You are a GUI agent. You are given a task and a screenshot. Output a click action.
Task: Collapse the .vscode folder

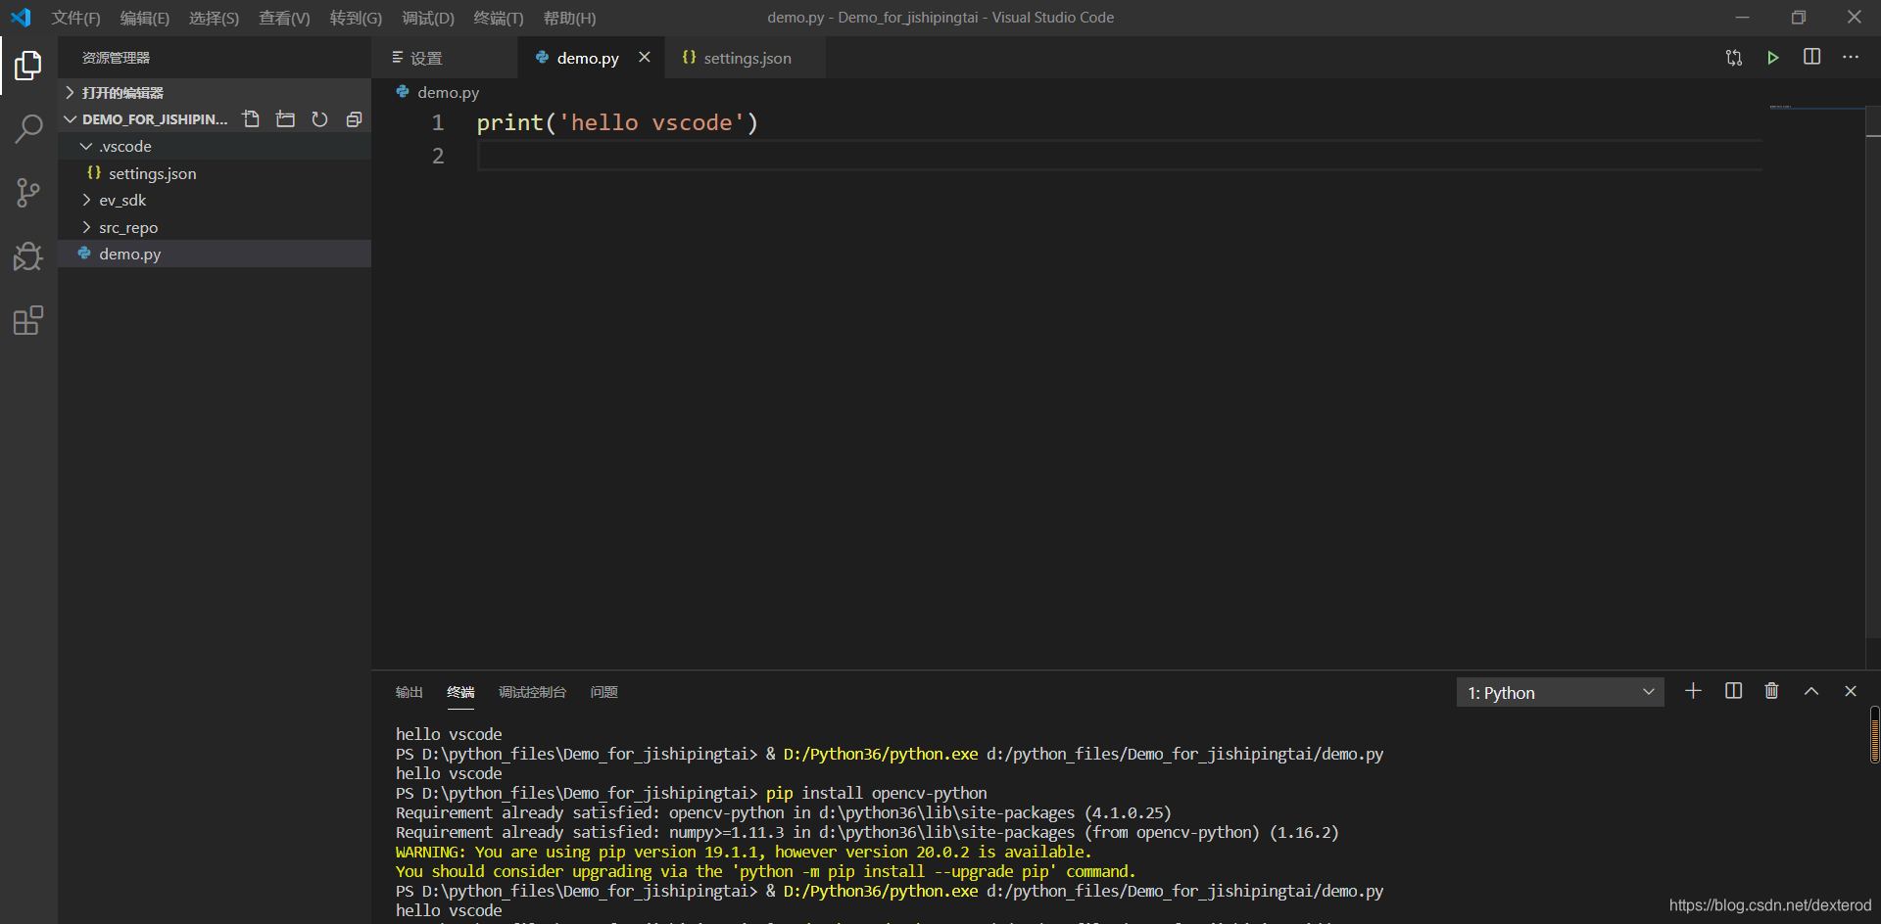[214, 146]
